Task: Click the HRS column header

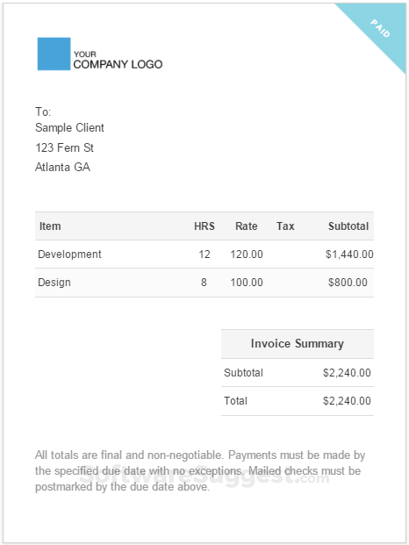Action: [x=204, y=226]
